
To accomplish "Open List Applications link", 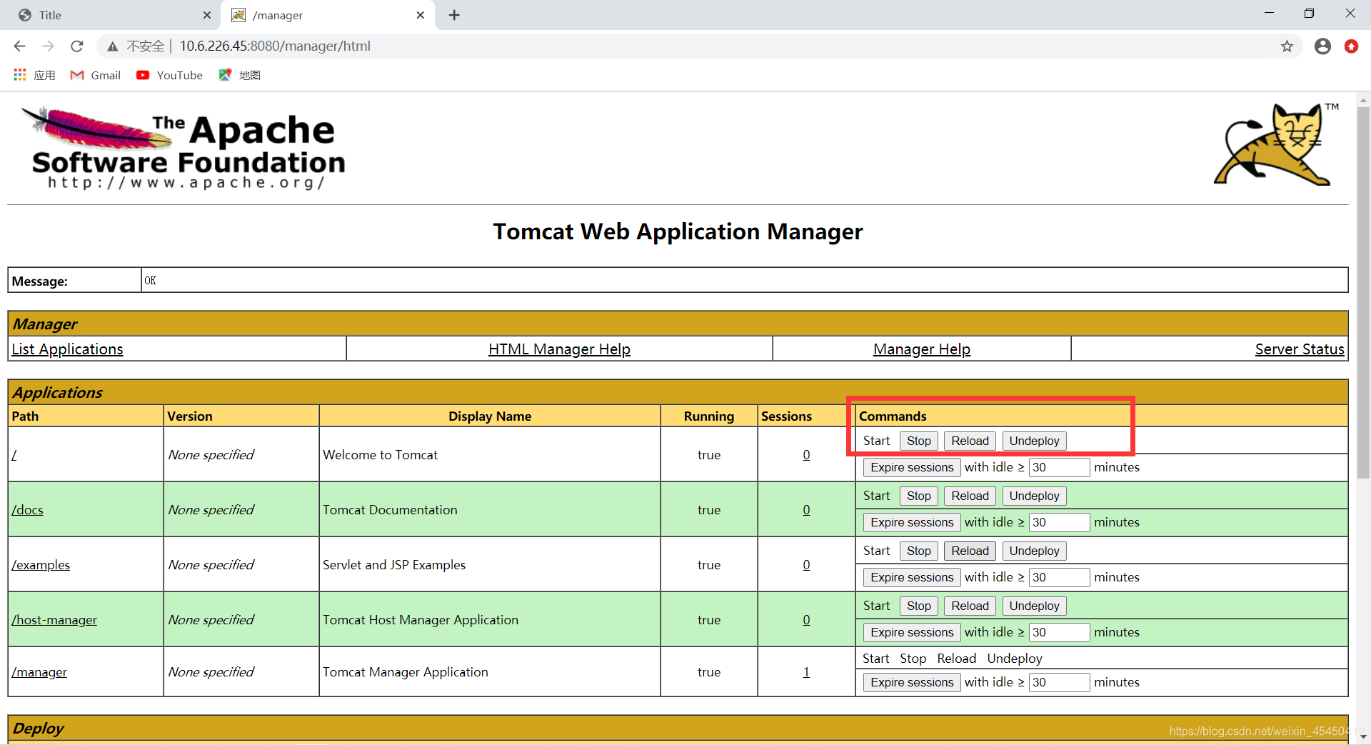I will click(x=67, y=349).
